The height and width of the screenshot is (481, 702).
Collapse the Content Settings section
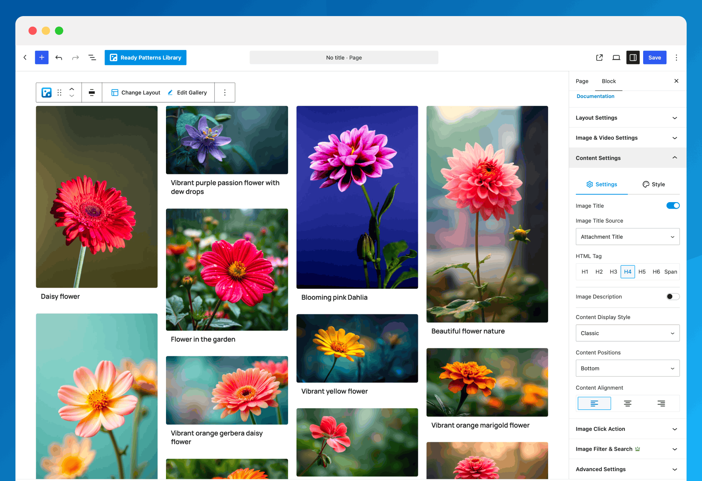627,158
